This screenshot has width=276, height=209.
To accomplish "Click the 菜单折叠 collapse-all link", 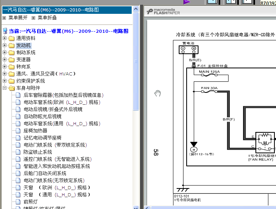I will 47,18.
